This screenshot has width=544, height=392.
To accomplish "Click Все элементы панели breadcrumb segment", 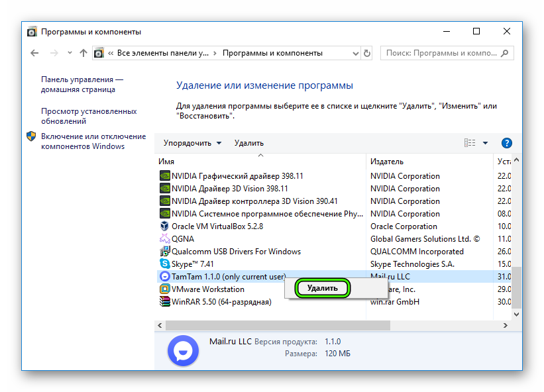I will click(x=163, y=53).
